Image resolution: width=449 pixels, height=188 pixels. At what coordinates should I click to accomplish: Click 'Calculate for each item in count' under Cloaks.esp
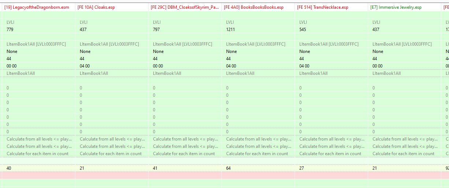pos(111,154)
